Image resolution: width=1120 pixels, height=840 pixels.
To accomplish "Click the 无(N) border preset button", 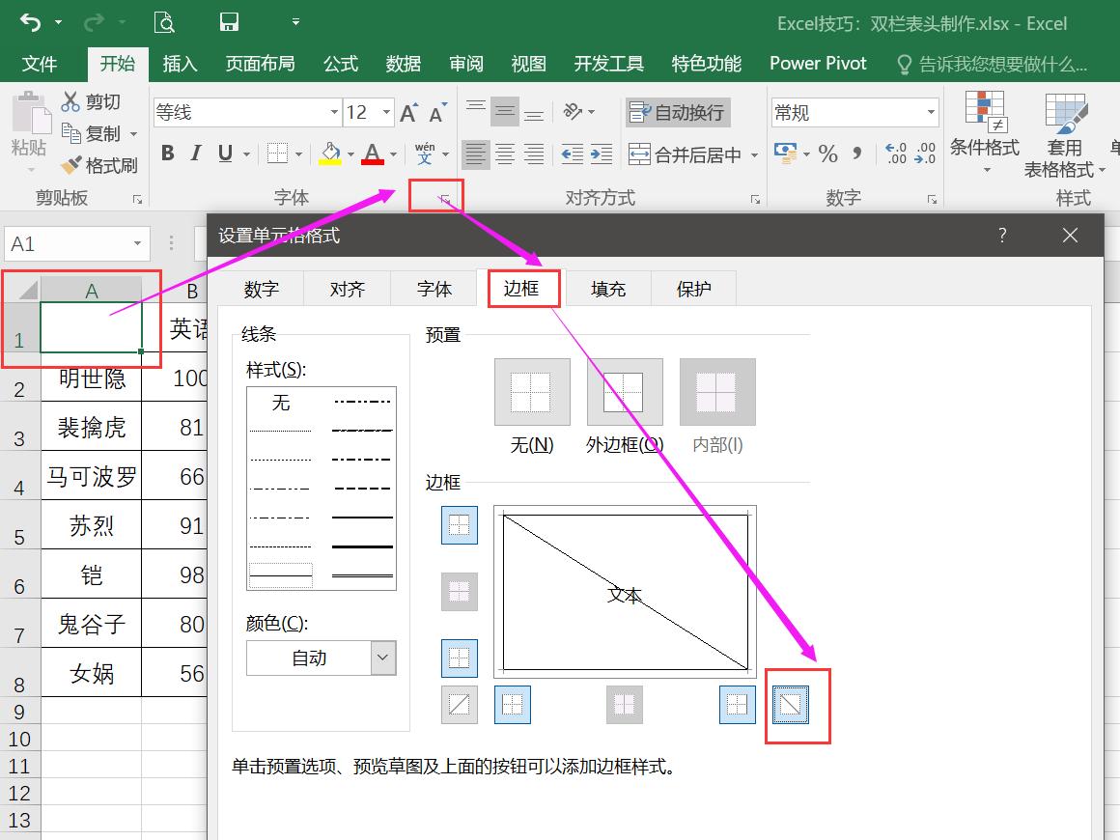I will [x=531, y=392].
